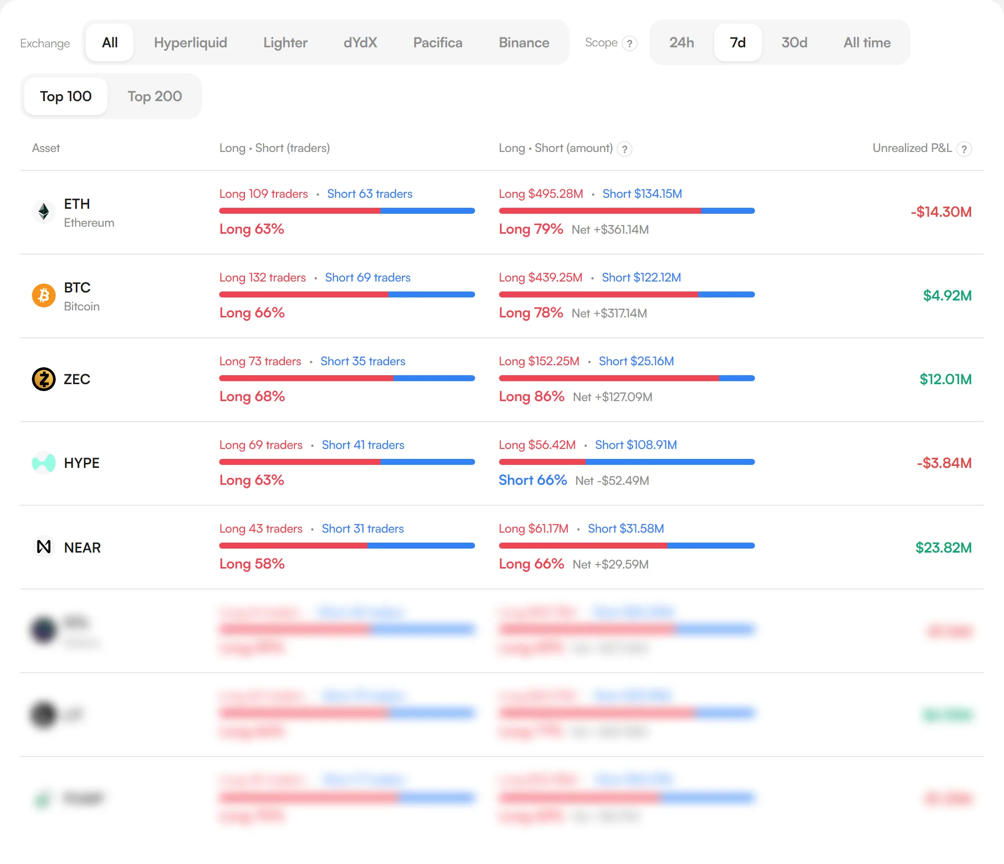1004x864 pixels.
Task: Open help icon beside Unrealized P&L
Action: [964, 148]
